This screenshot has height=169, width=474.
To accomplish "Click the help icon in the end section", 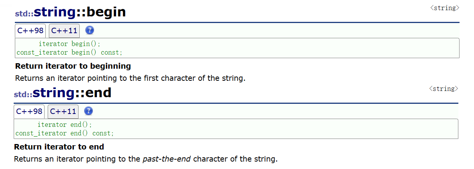I will pos(89,111).
